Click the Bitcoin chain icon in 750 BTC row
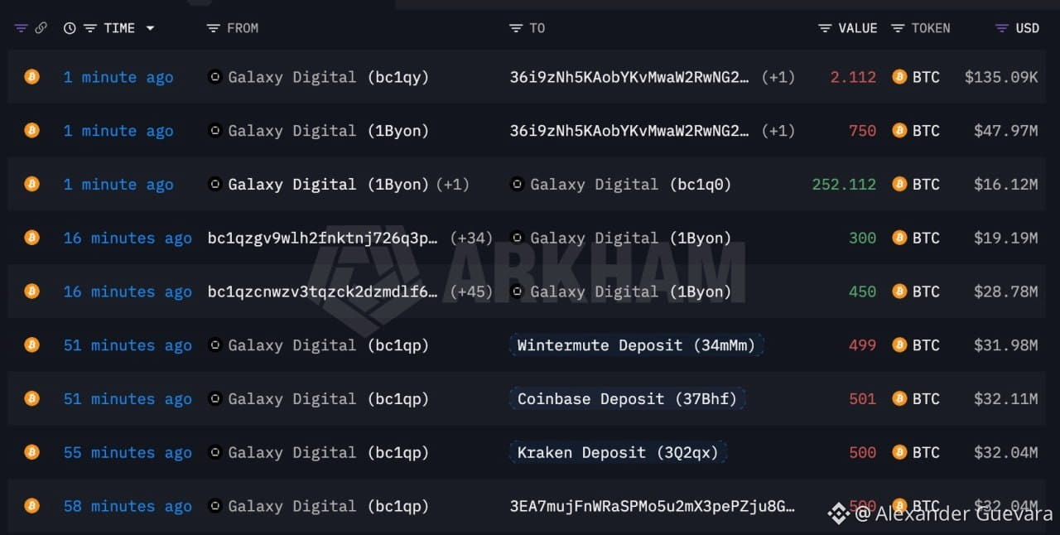The width and height of the screenshot is (1060, 535). (31, 131)
